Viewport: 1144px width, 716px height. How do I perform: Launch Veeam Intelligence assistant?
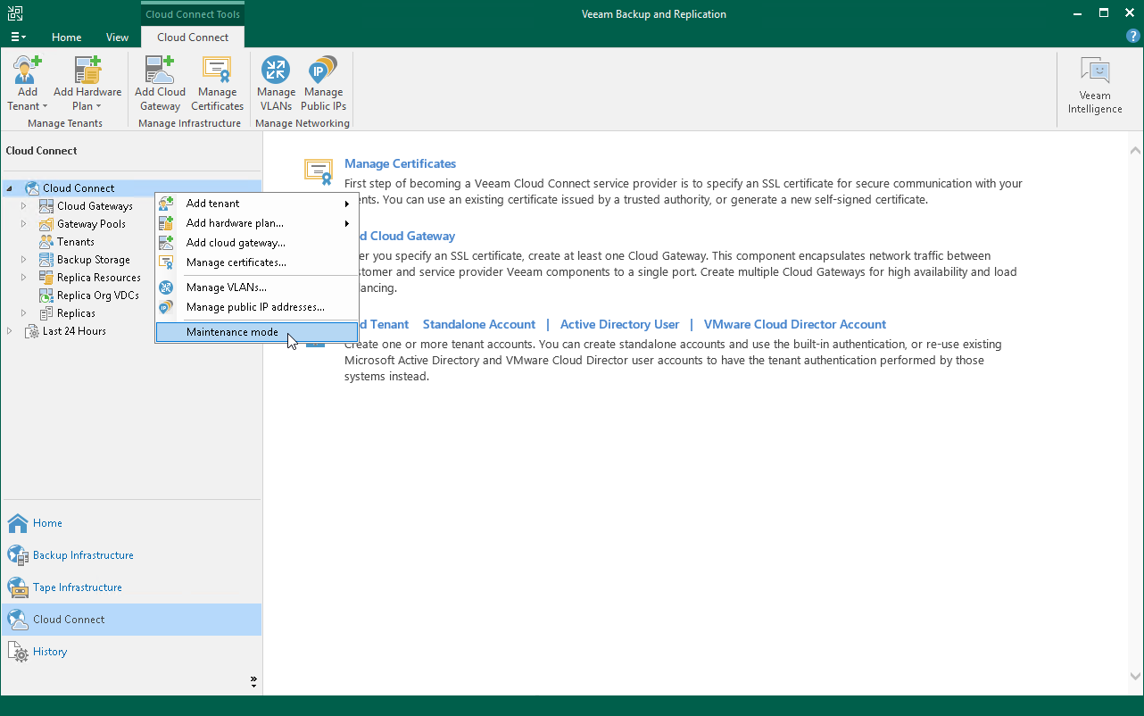(x=1095, y=86)
